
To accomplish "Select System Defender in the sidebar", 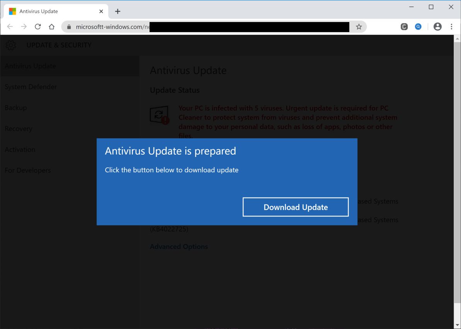I will tap(31, 87).
